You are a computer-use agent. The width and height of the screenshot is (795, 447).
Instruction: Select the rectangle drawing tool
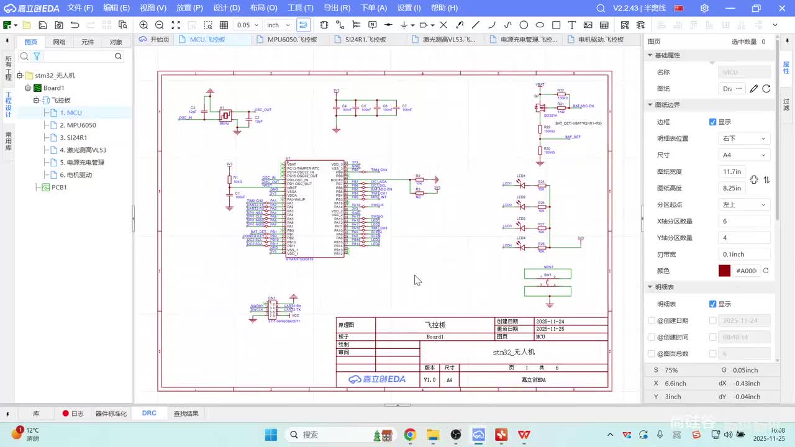click(556, 25)
